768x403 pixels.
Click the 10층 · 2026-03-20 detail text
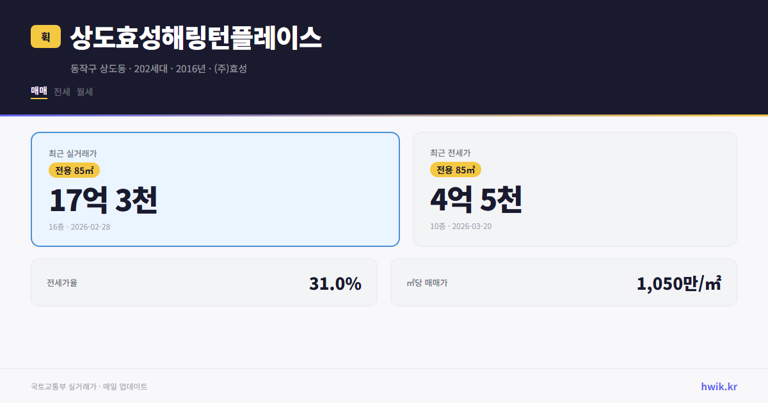coord(461,226)
